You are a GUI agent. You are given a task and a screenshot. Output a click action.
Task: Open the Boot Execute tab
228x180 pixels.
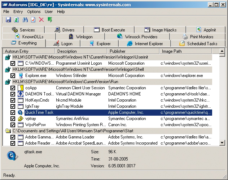[x=109, y=30]
